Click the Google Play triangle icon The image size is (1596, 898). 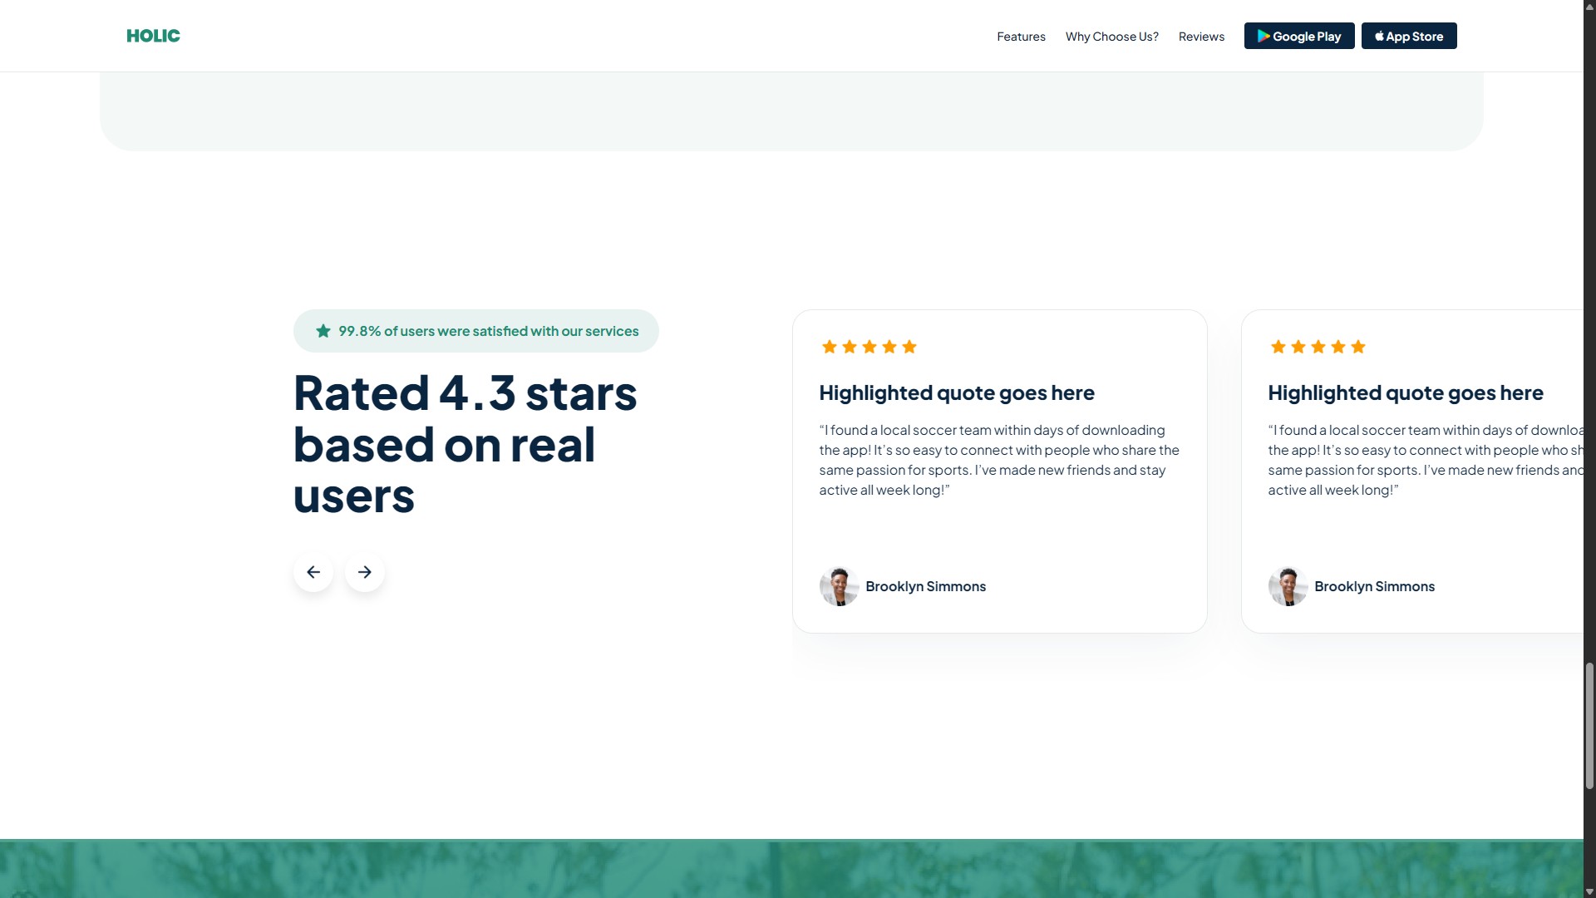click(x=1263, y=36)
